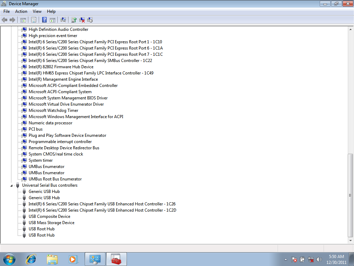Select Plug and Play Software Device Enumerator

click(67, 135)
